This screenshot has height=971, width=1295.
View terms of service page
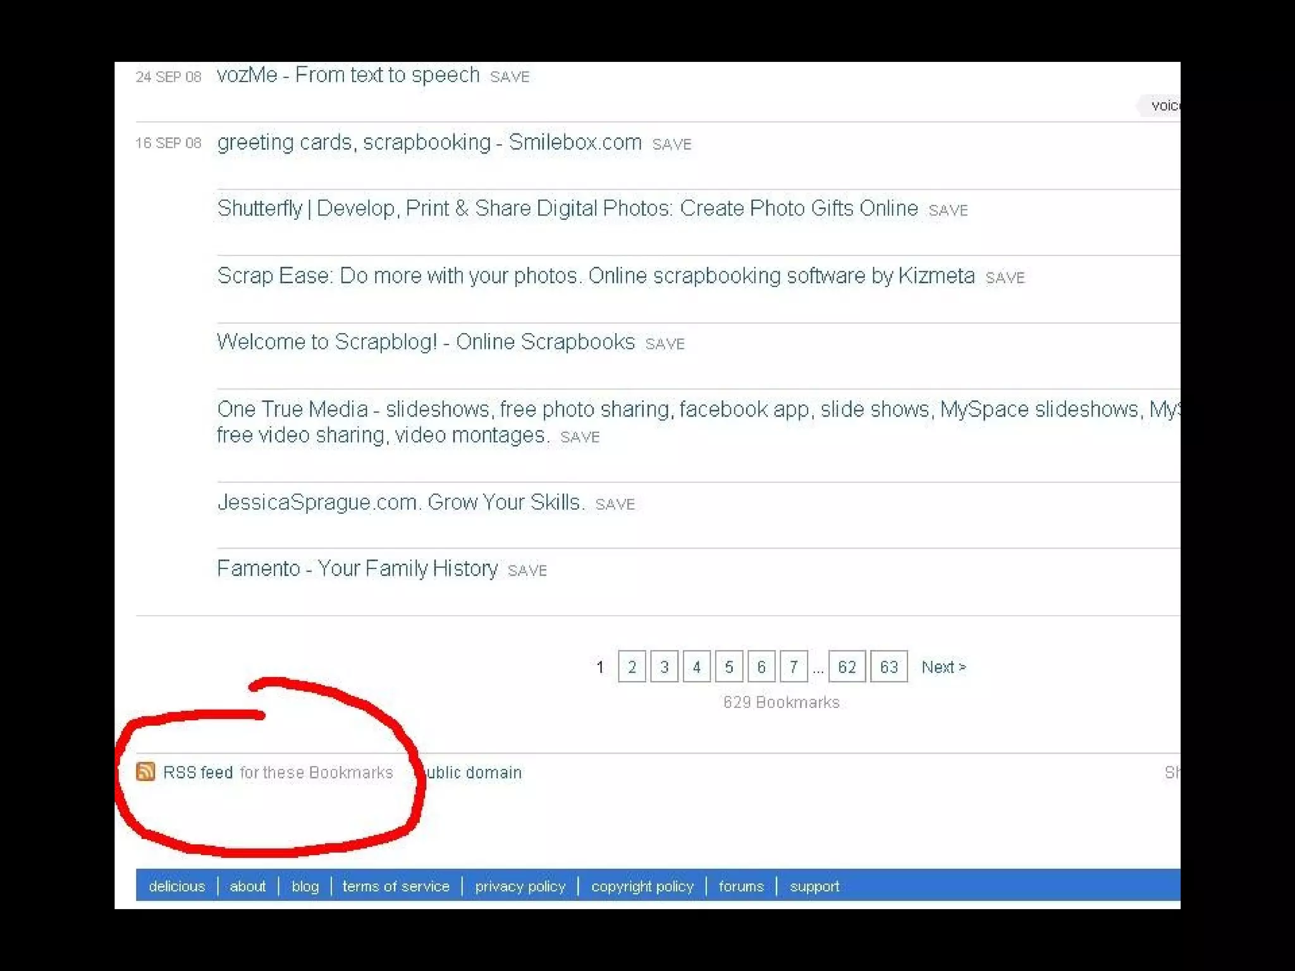click(x=396, y=886)
